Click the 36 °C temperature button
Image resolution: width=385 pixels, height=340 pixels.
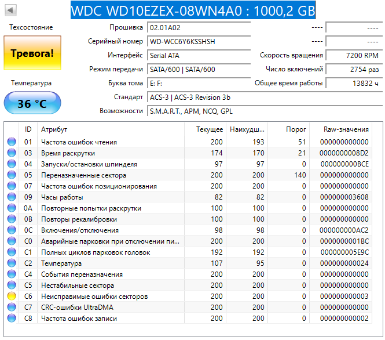coord(32,103)
